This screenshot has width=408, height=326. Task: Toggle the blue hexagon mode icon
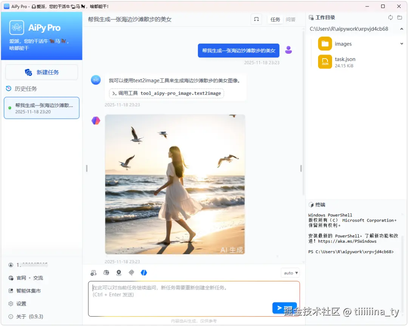coord(144,272)
